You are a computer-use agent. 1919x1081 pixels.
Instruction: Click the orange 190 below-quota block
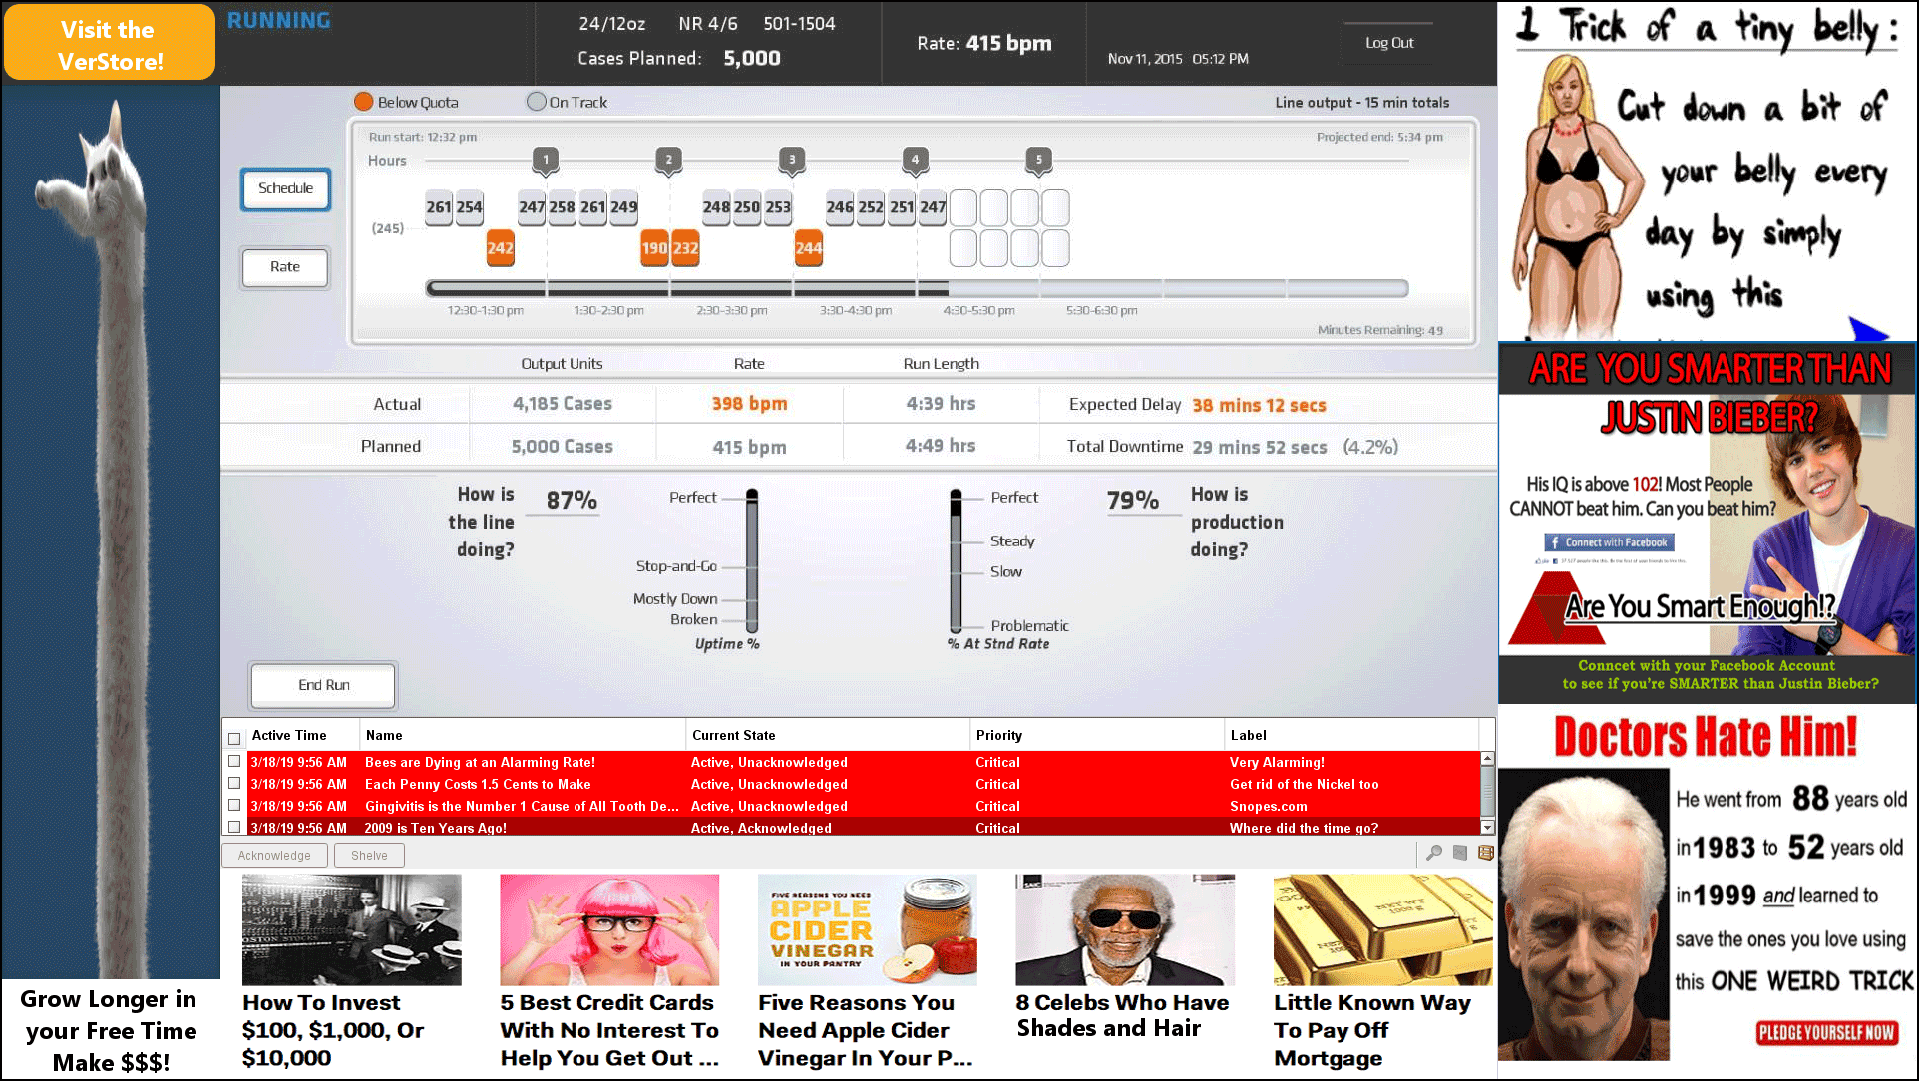[654, 247]
